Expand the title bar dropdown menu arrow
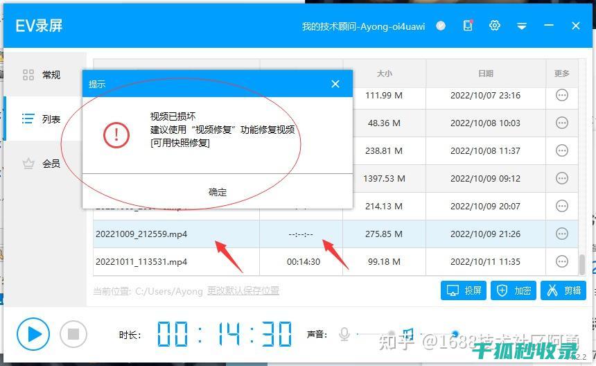Viewport: 596px width, 366px height. 521,26
